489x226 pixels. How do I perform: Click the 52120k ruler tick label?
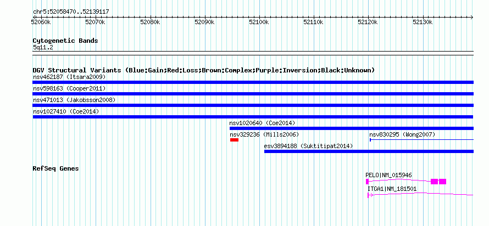[368, 22]
